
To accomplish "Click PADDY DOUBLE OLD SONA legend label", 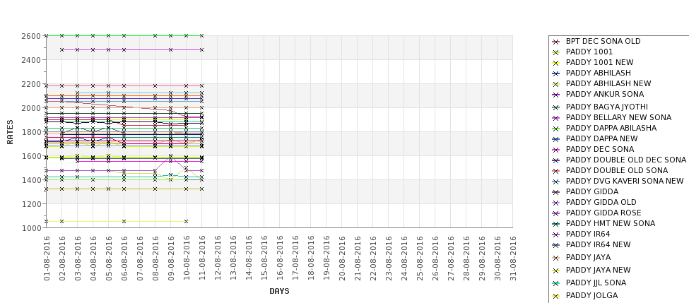I will coord(616,170).
